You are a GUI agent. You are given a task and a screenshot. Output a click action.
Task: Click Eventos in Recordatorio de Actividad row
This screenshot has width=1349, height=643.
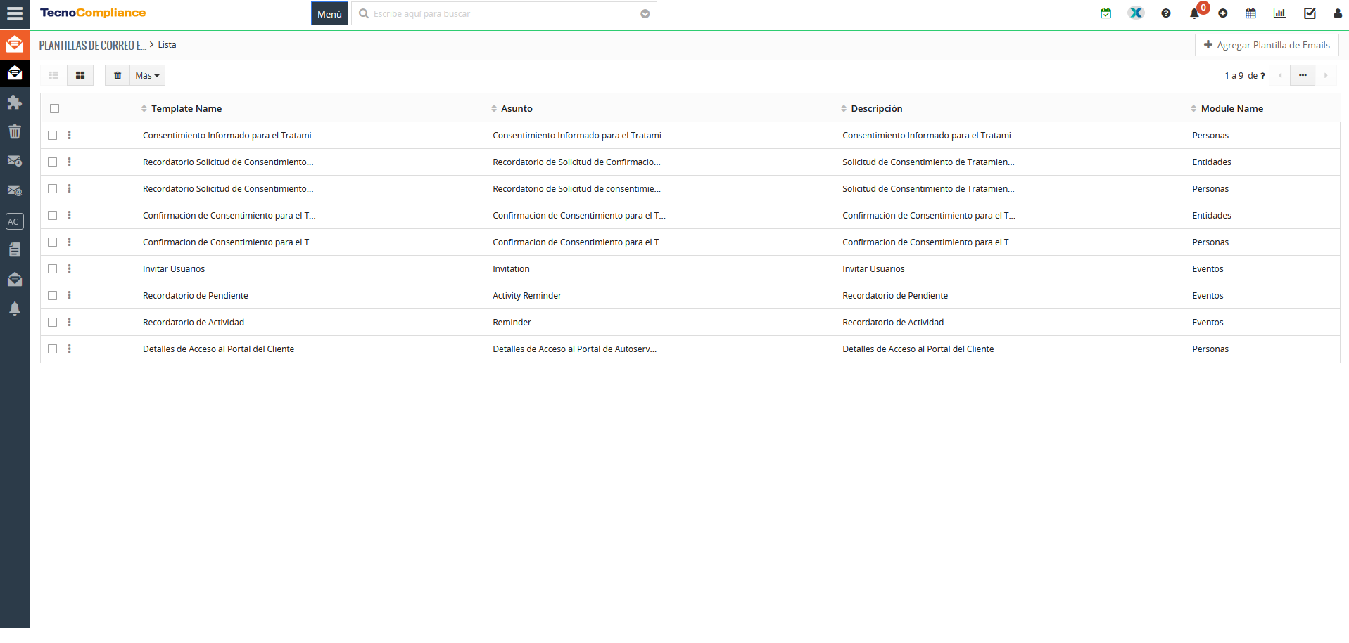(x=1208, y=323)
